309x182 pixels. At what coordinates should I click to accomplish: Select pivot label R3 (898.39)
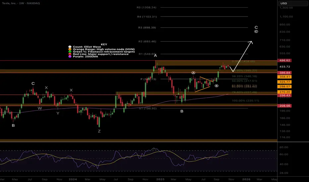[x=147, y=27]
